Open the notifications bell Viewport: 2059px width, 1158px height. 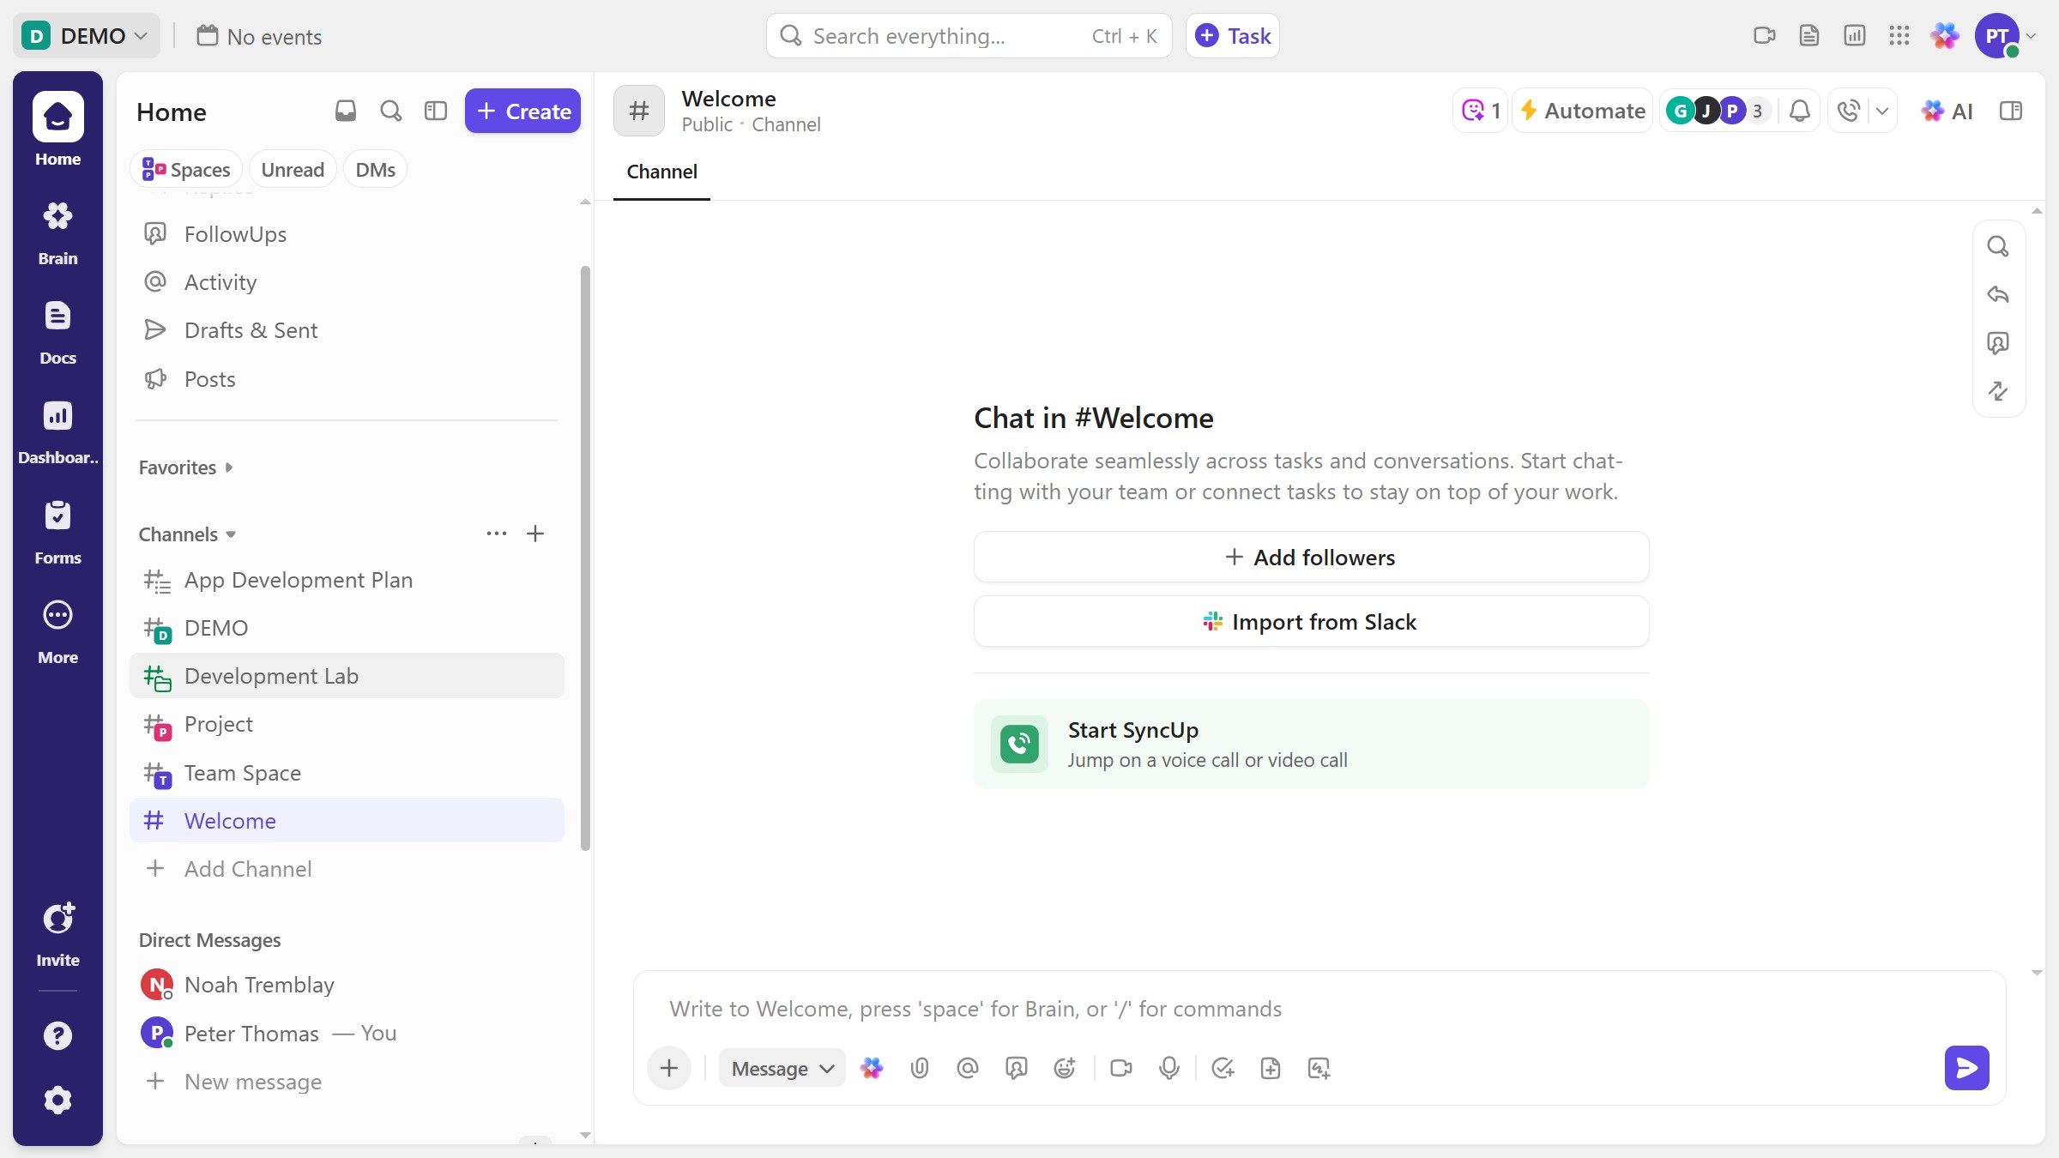1799,111
